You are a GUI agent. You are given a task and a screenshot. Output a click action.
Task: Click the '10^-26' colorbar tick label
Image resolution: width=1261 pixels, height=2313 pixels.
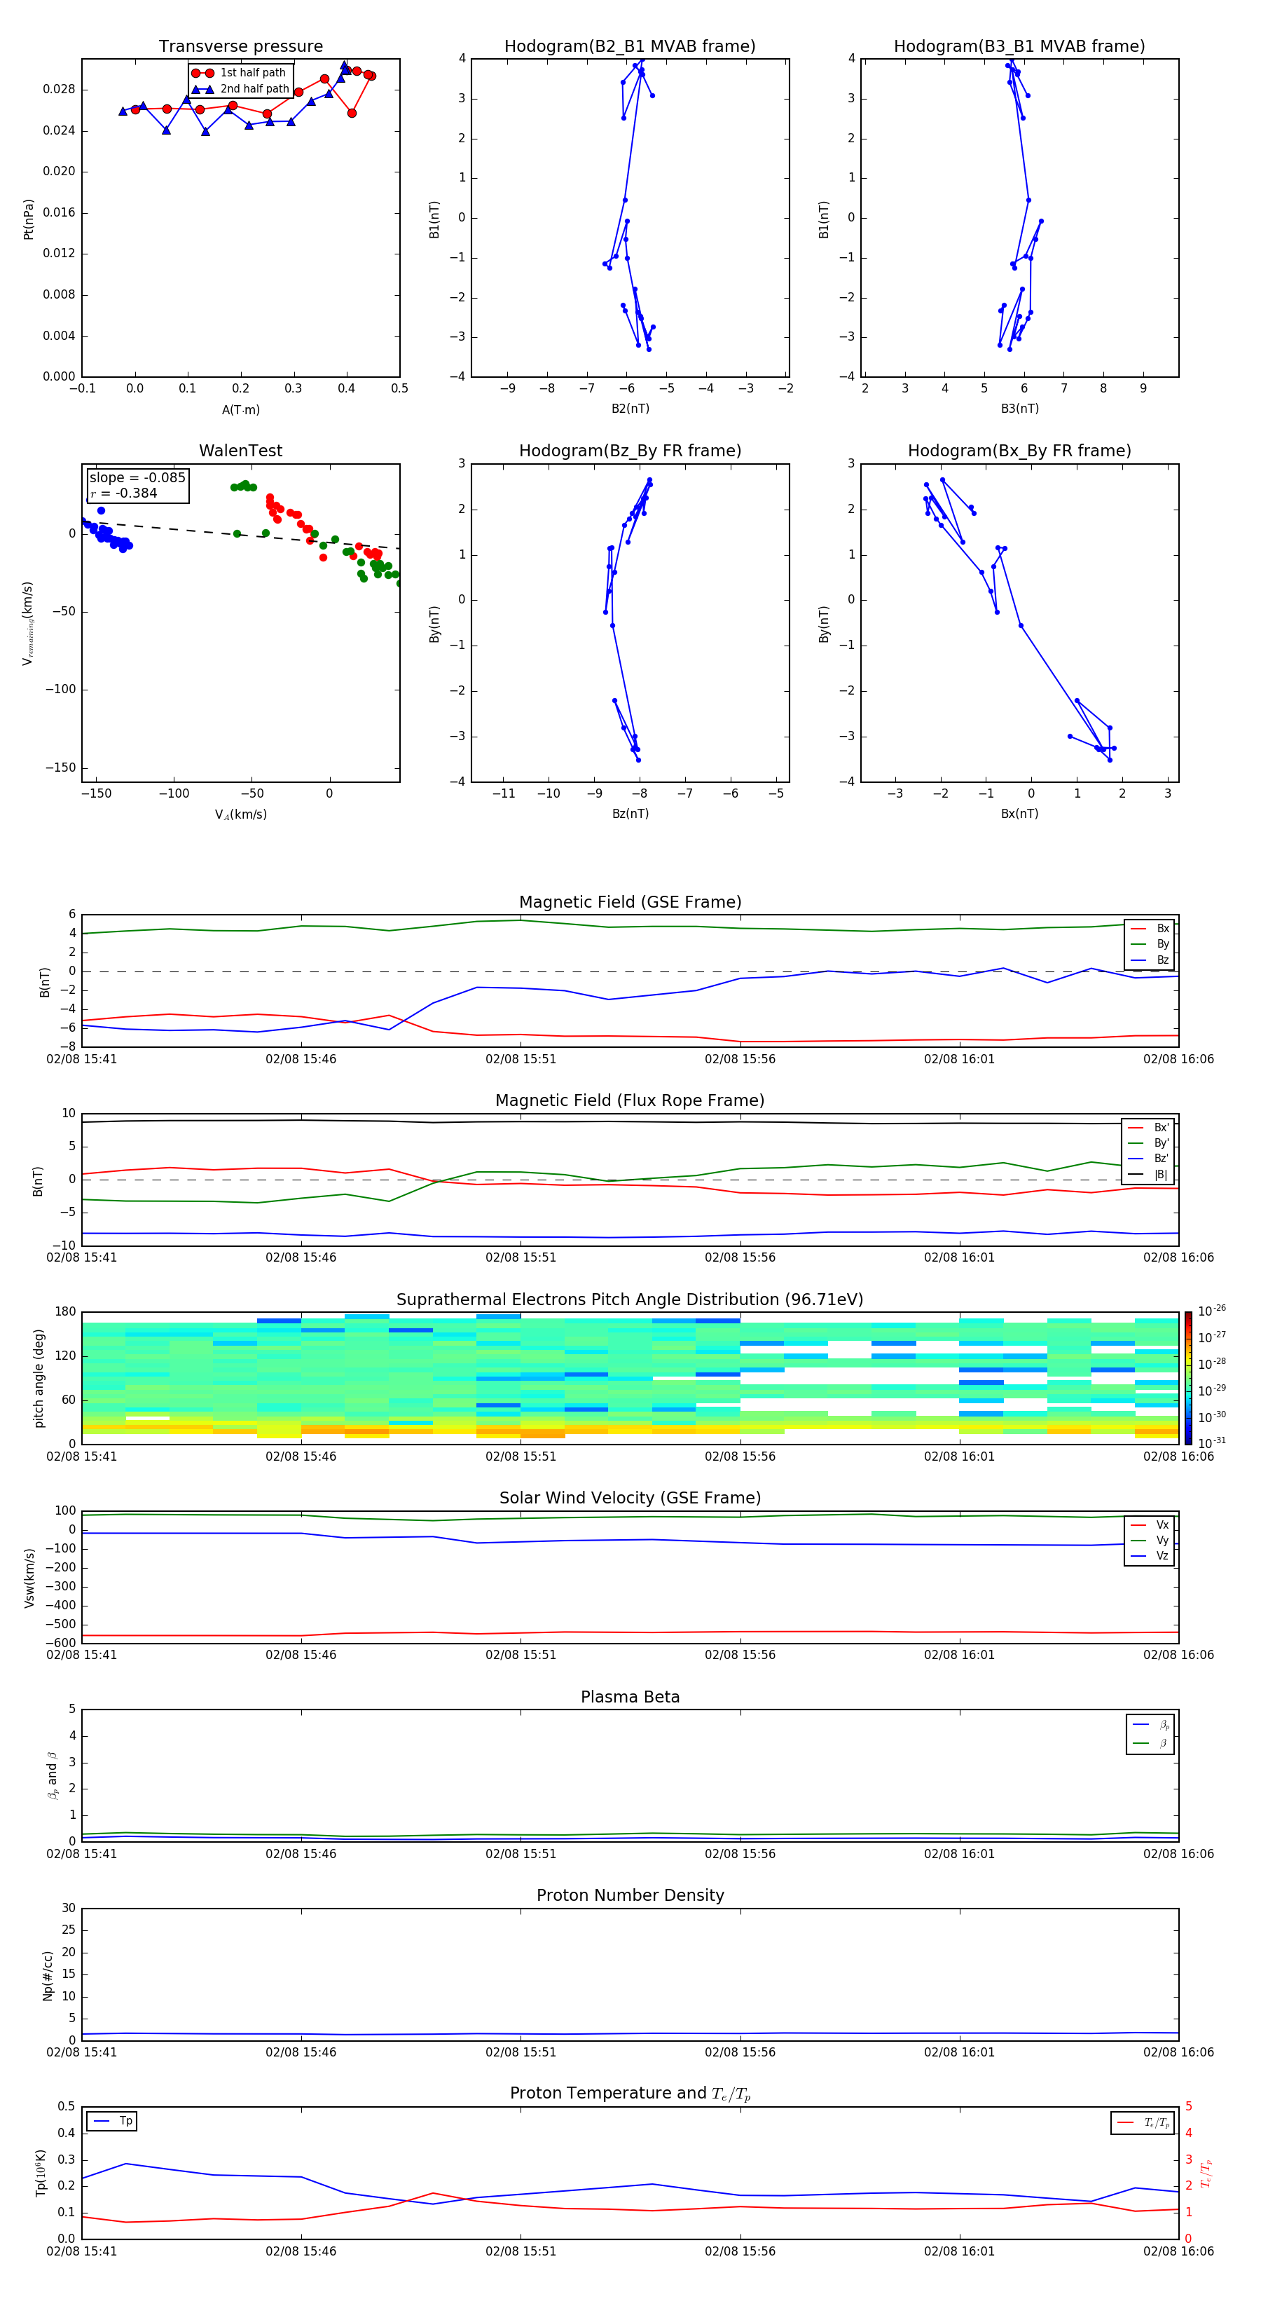pos(1212,1311)
